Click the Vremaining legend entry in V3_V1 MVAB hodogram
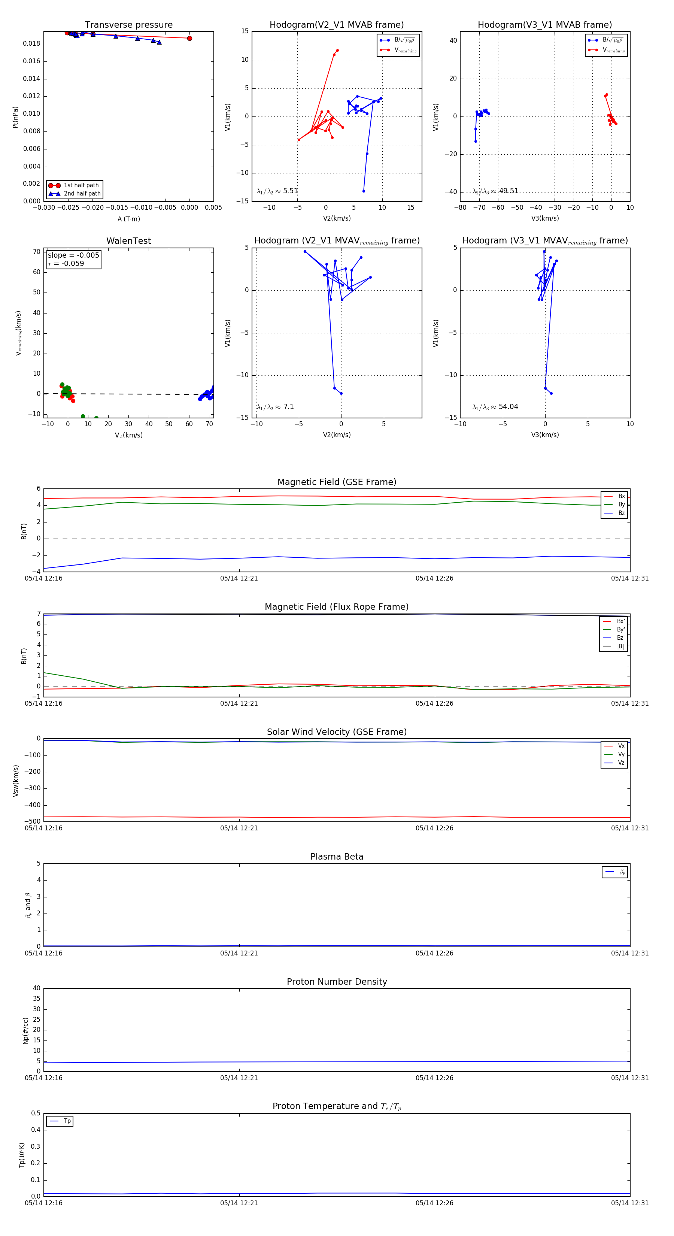The width and height of the screenshot is (674, 1236). (x=606, y=50)
